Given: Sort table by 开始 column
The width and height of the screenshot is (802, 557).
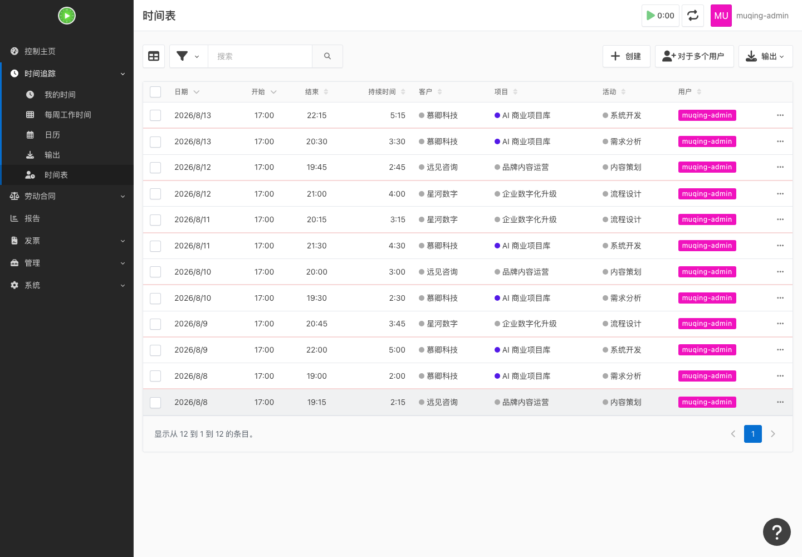Looking at the screenshot, I should [x=263, y=92].
